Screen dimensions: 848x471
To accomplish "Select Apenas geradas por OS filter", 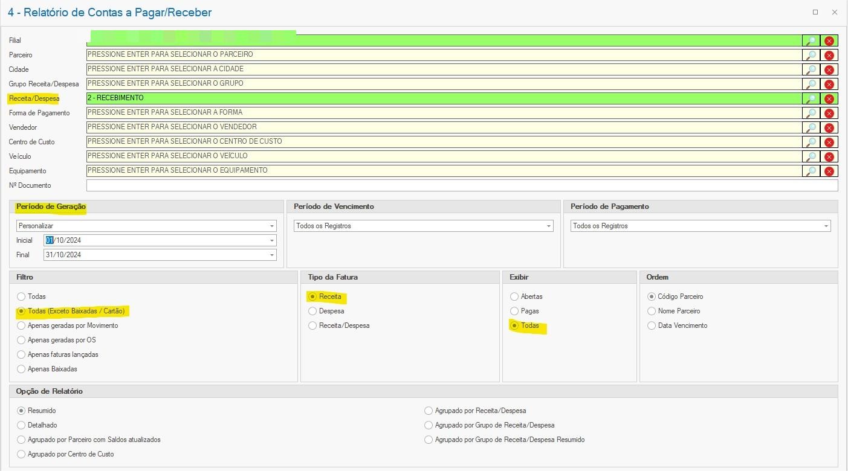I will [21, 340].
